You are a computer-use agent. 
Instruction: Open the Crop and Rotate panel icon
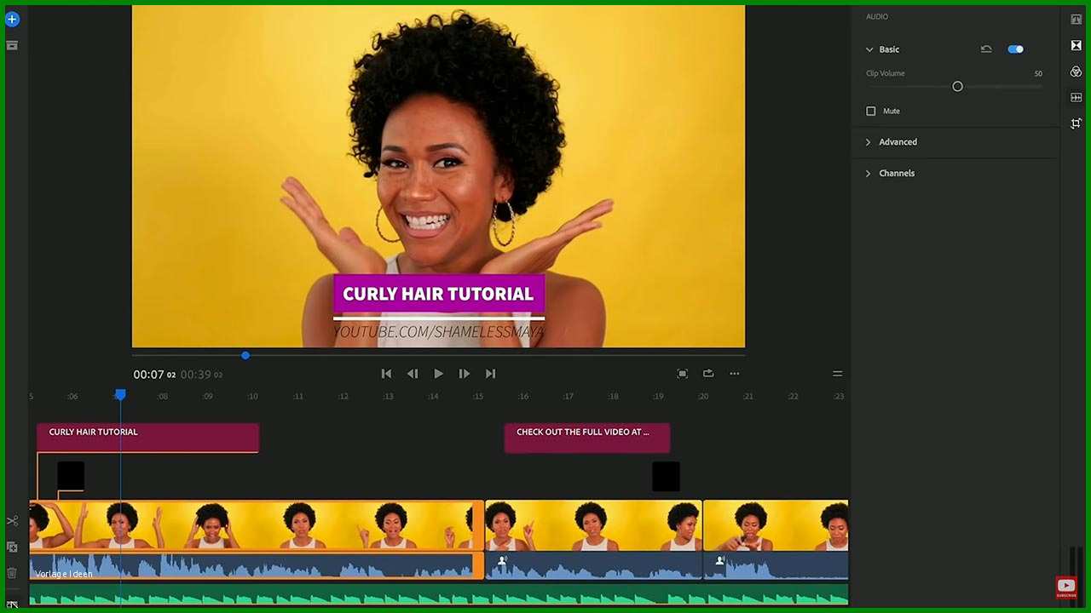coord(1076,123)
